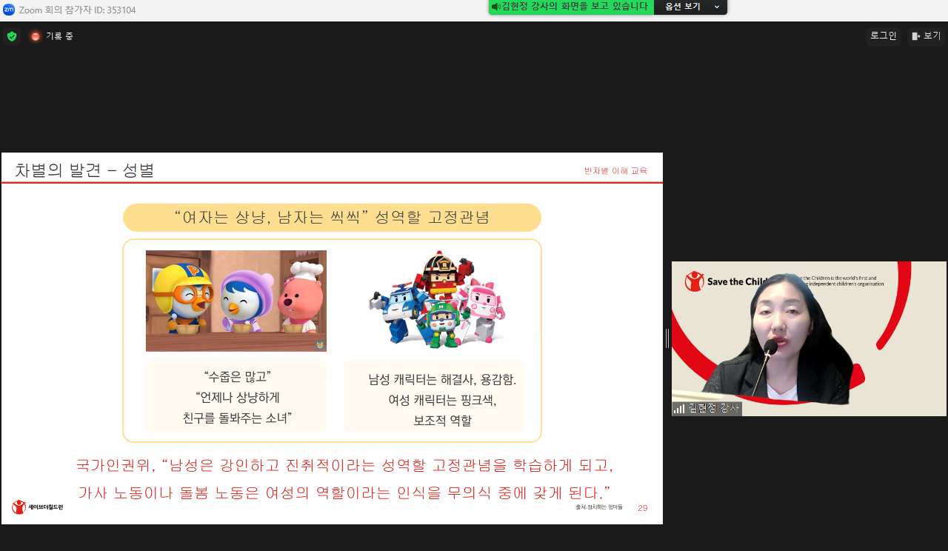Image resolution: width=948 pixels, height=551 pixels.
Task: Click the divider handle beside speaker video
Action: click(667, 338)
